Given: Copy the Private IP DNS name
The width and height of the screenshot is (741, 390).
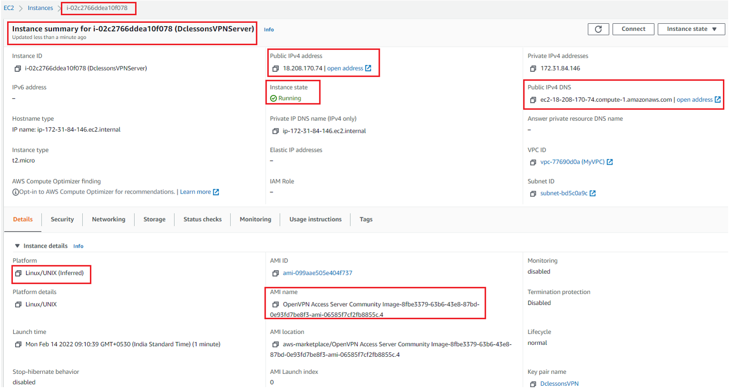Looking at the screenshot, I should point(275,131).
